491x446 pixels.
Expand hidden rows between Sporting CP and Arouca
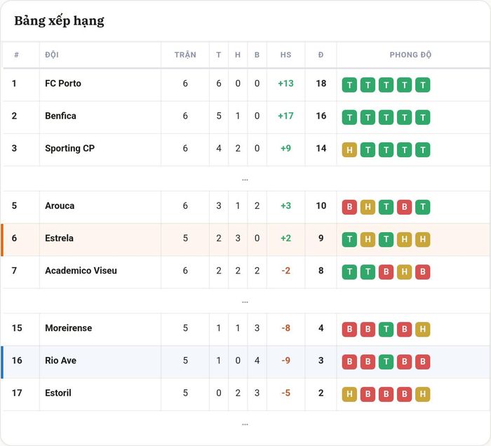(245, 180)
